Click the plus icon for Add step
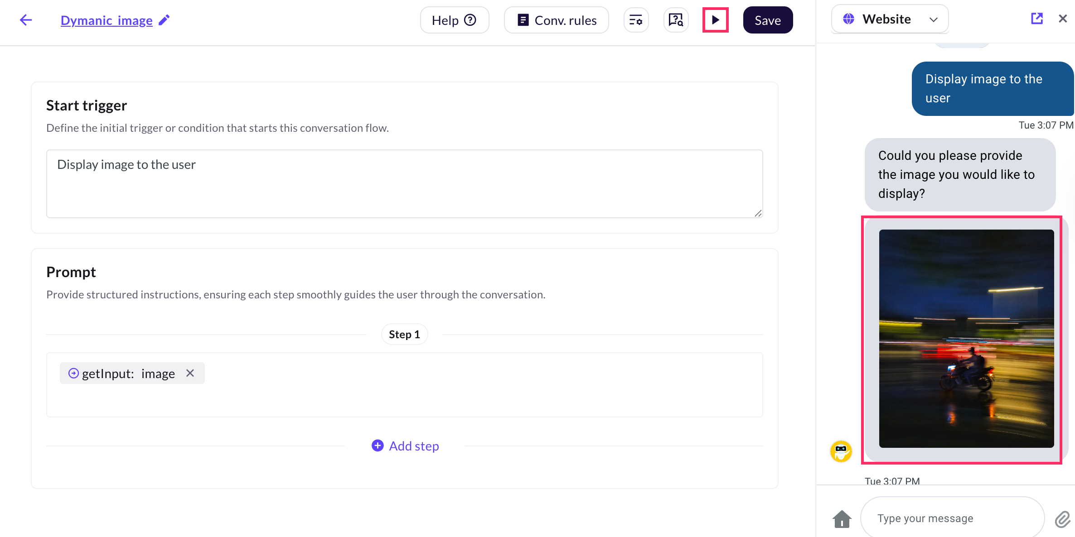Viewport: 1075px width, 537px height. [378, 446]
